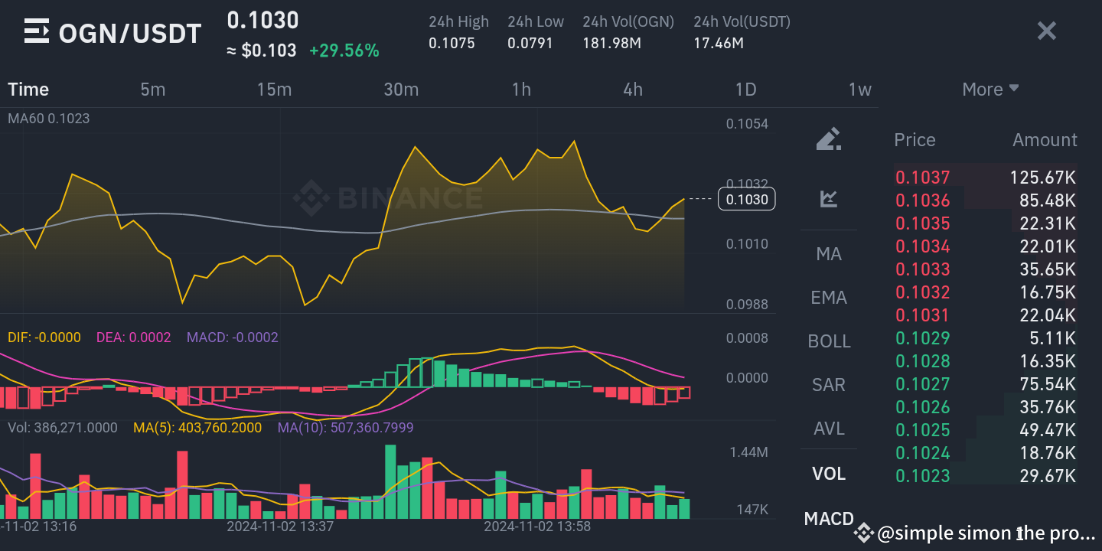
Task: Click the current price tag 0.1030
Action: click(746, 198)
